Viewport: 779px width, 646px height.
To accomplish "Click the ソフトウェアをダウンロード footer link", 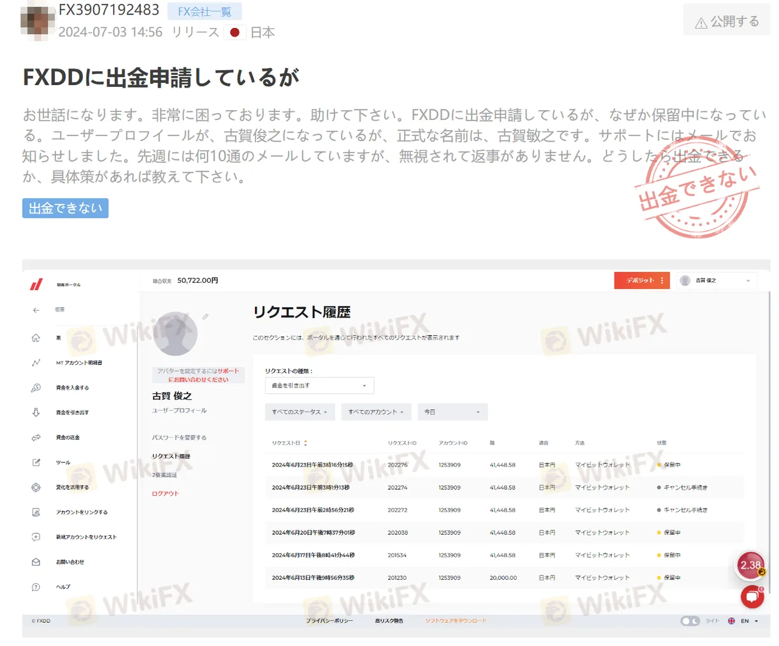I will (456, 621).
